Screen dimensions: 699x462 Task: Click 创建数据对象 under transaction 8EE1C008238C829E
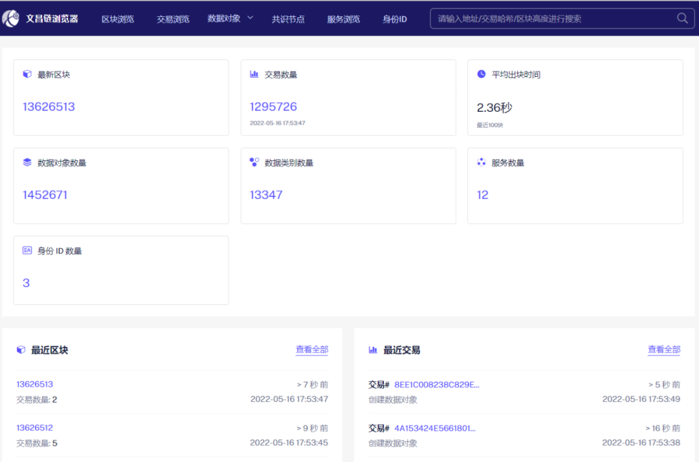393,400
